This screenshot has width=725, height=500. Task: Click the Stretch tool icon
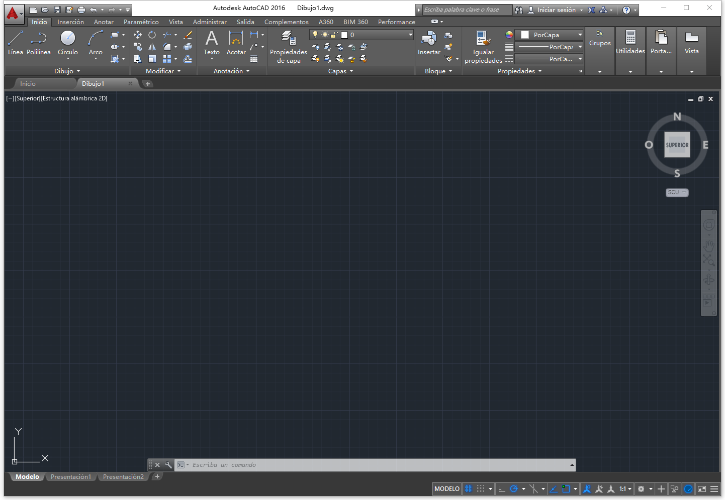(x=138, y=59)
